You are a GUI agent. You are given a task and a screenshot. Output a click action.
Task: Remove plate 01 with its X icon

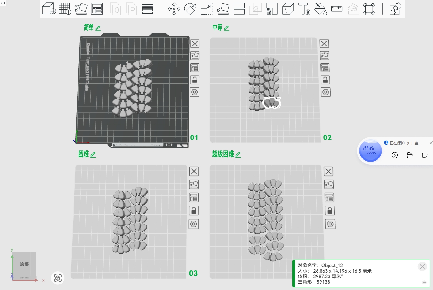click(x=195, y=44)
